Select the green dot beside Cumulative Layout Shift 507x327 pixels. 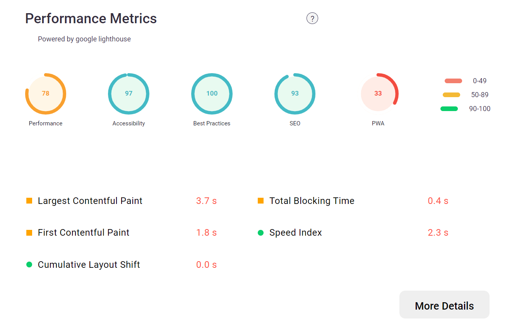29,265
